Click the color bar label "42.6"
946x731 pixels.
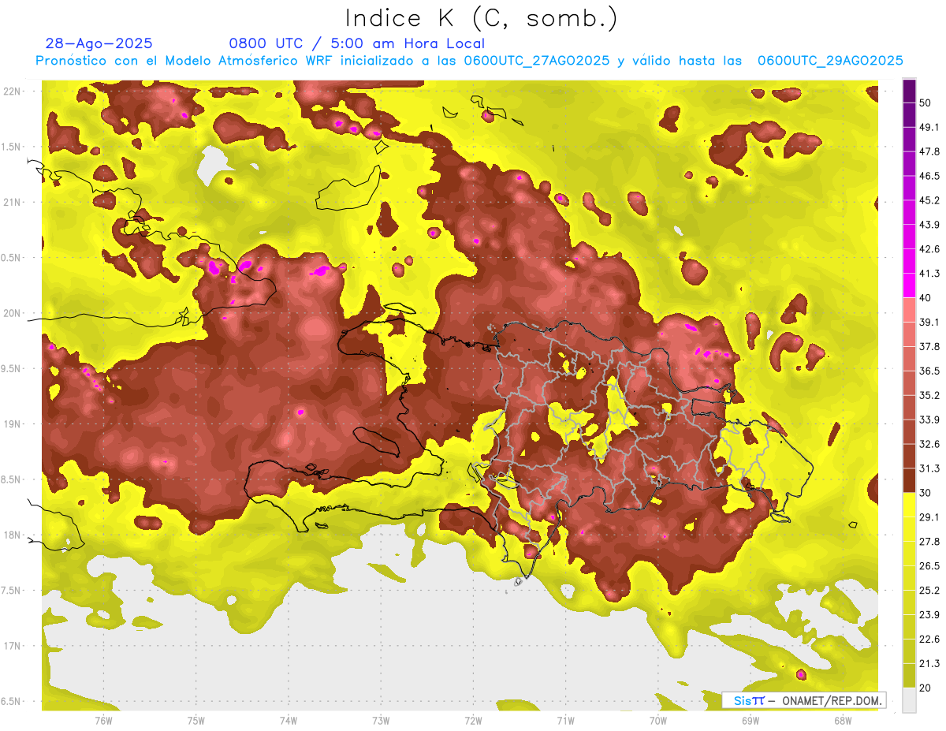pyautogui.click(x=929, y=249)
